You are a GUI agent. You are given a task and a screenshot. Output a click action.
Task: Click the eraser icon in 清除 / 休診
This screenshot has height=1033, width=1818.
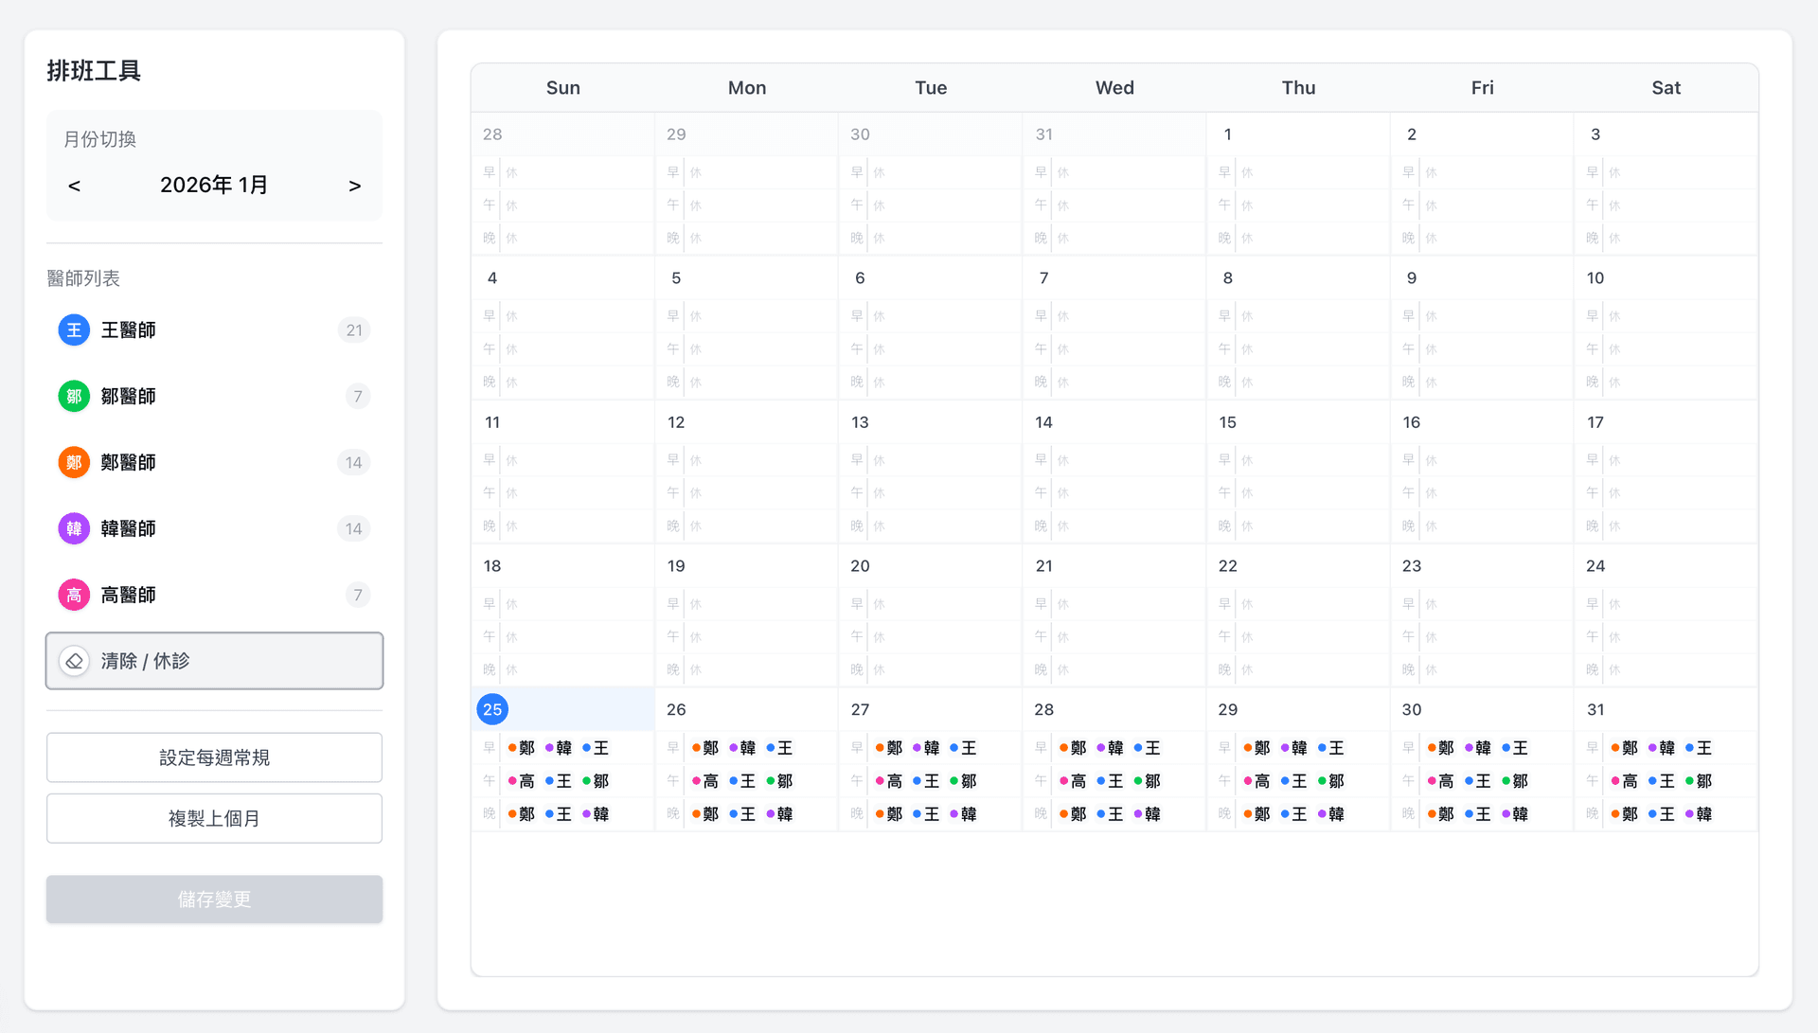coord(74,661)
